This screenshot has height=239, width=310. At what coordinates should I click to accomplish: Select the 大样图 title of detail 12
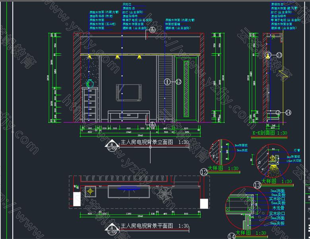tap(215, 168)
